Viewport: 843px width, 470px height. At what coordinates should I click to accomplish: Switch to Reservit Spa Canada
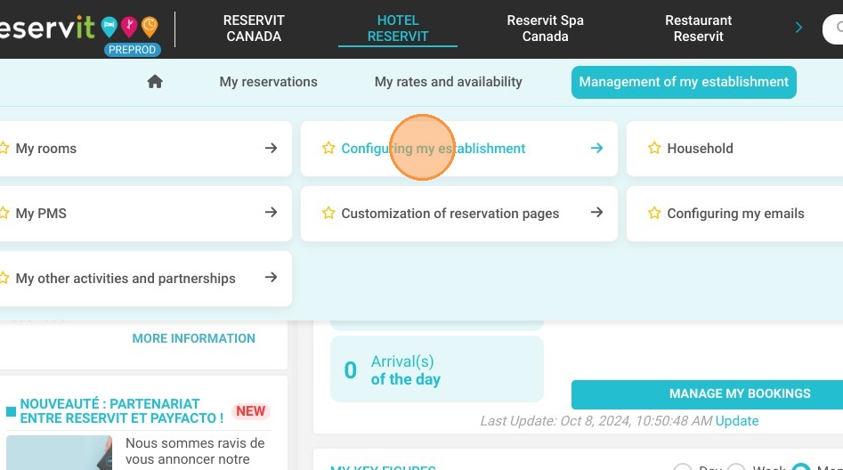(545, 28)
